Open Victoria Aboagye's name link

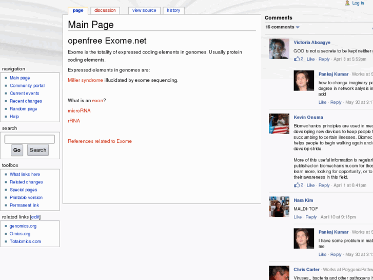pos(312,43)
